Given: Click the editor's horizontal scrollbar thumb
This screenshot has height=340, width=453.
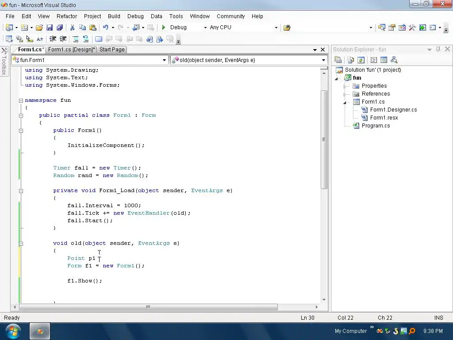Looking at the screenshot, I should point(148,307).
